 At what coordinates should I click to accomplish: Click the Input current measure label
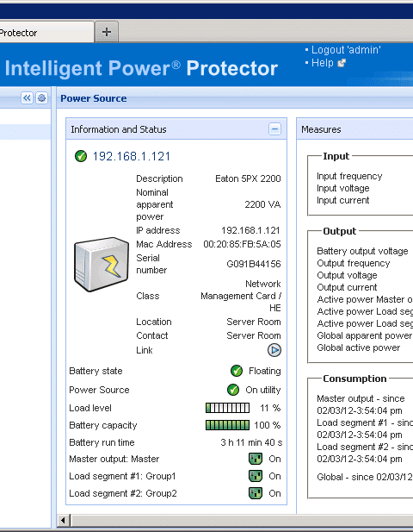[x=343, y=200]
